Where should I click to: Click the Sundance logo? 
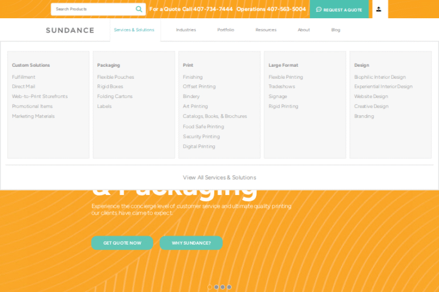[x=70, y=30]
